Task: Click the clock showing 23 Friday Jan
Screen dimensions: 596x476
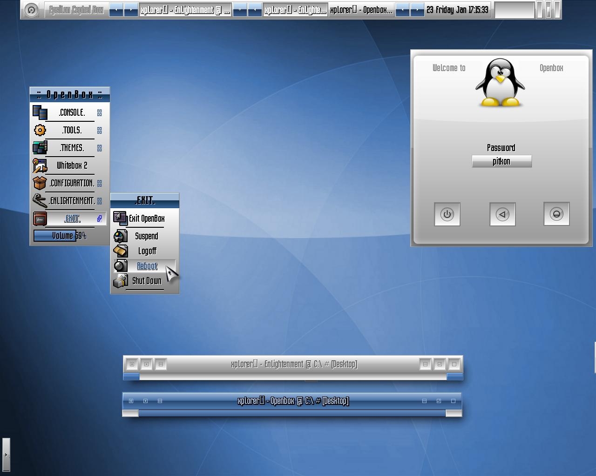Action: click(x=457, y=10)
